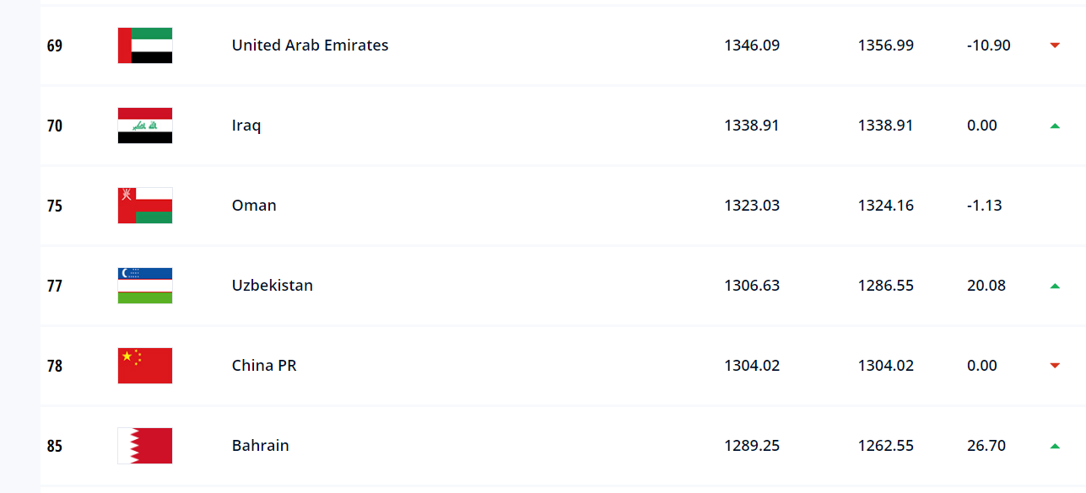Click Bahrain's total points 1289.25

(752, 446)
